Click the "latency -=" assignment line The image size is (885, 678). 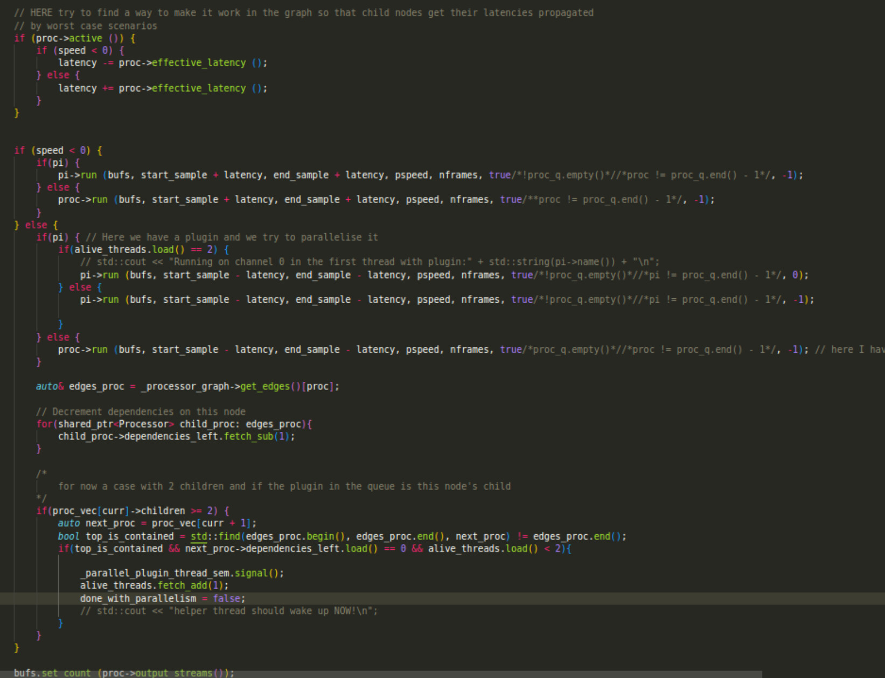coord(162,63)
